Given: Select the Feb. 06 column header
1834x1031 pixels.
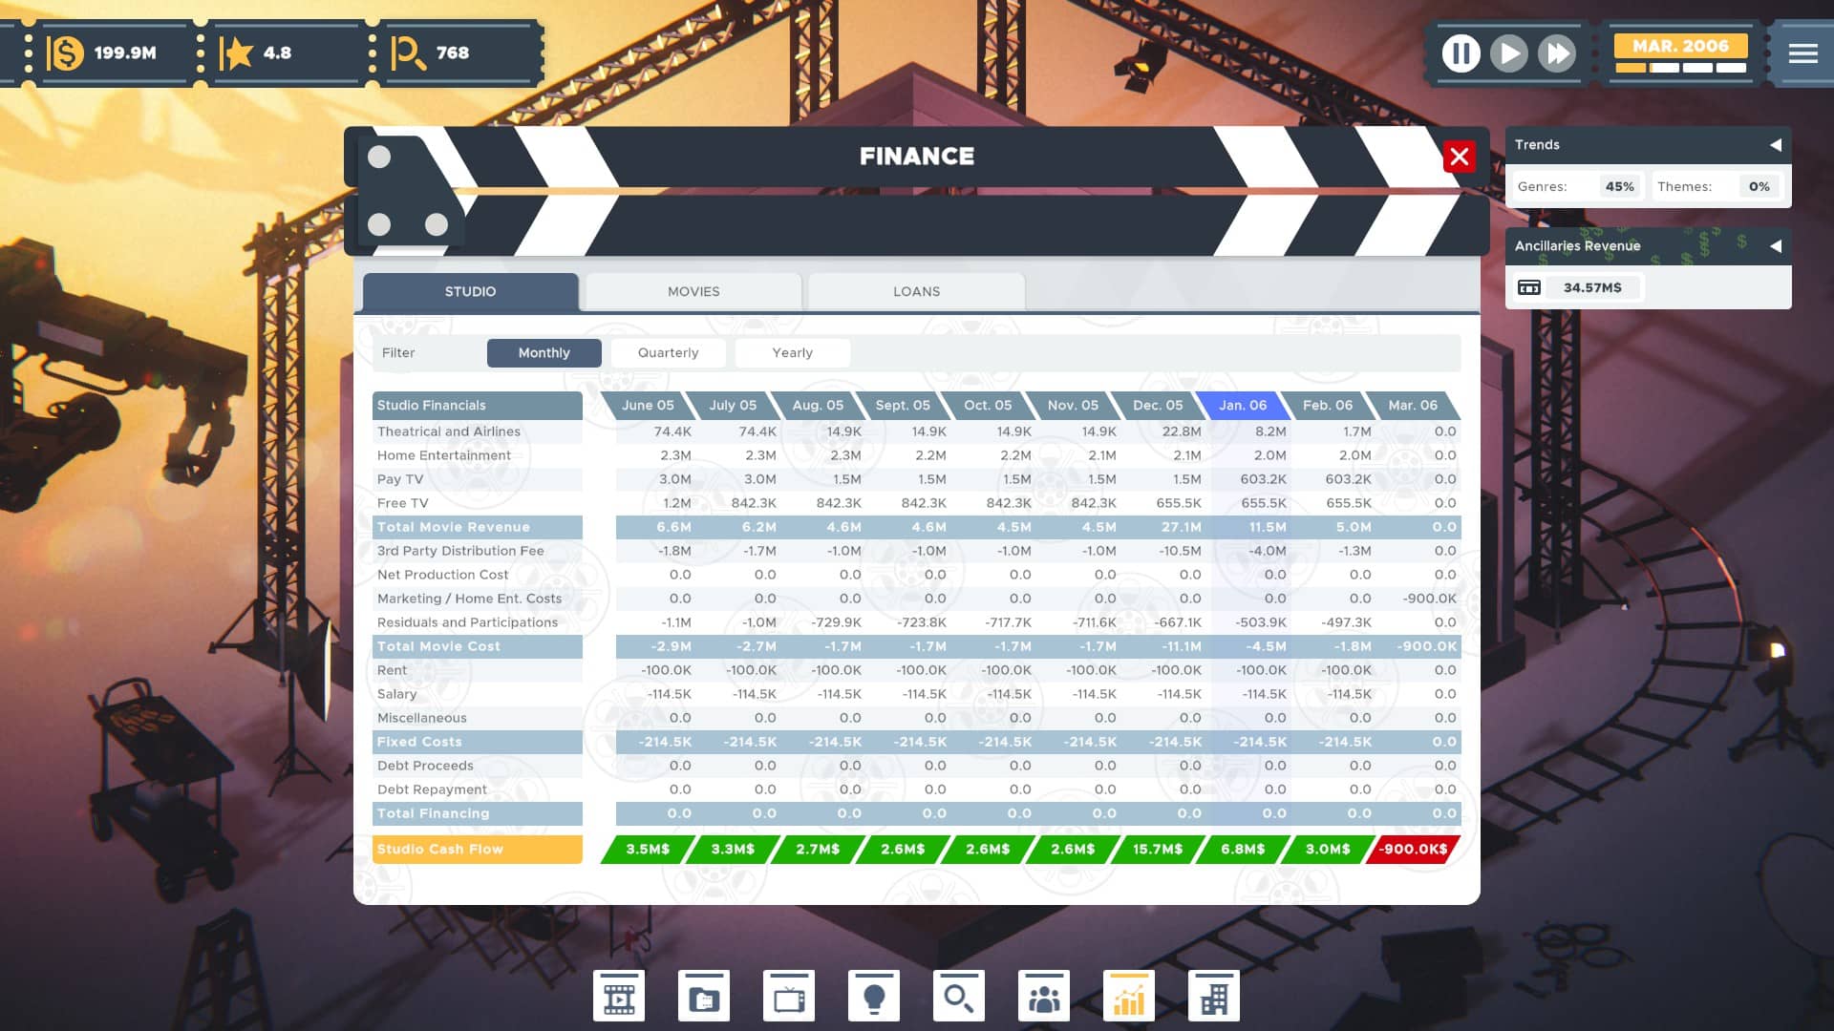Looking at the screenshot, I should 1328,406.
